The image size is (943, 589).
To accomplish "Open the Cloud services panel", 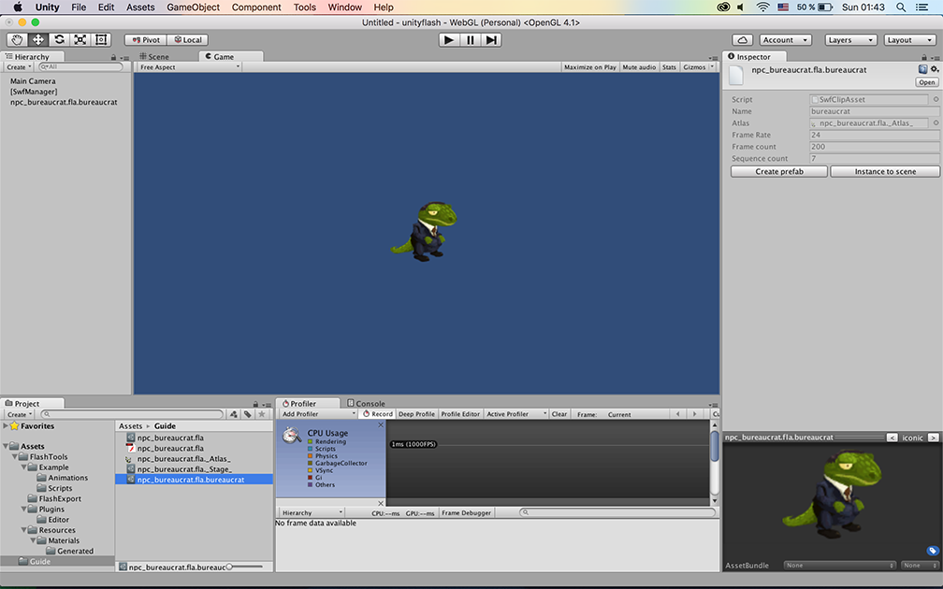I will click(742, 40).
